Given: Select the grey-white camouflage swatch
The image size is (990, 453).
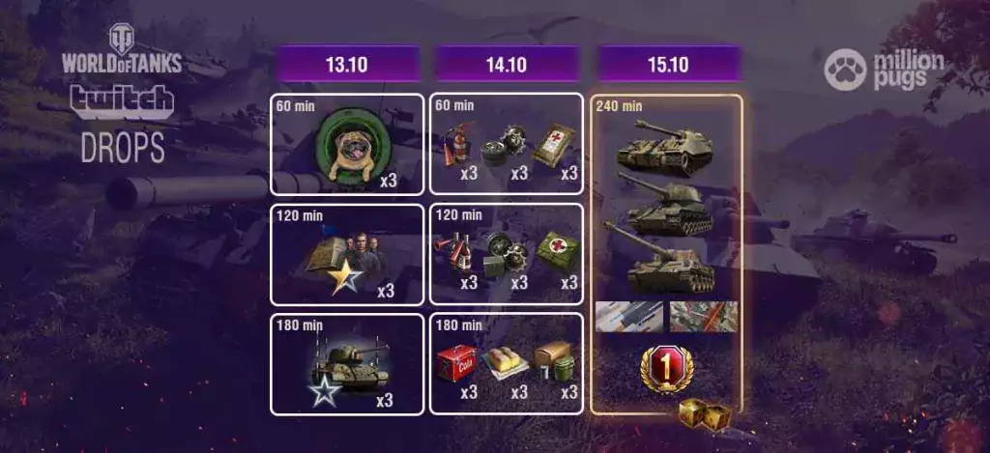Looking at the screenshot, I should point(628,316).
